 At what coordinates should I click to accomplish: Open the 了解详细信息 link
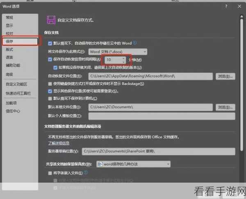point(59,143)
